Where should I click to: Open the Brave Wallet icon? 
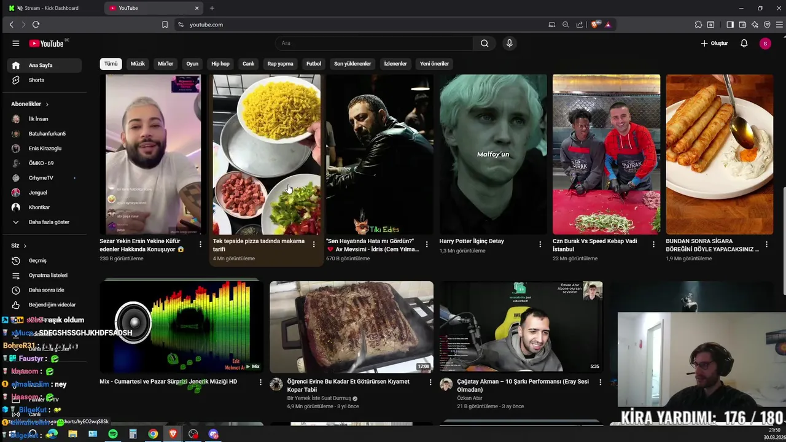(742, 25)
